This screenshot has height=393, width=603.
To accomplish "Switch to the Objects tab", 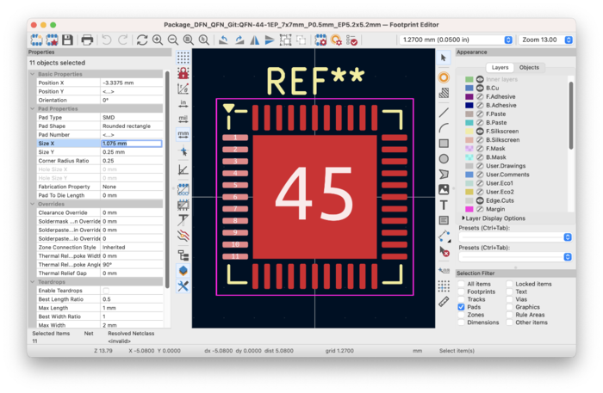I will [529, 67].
